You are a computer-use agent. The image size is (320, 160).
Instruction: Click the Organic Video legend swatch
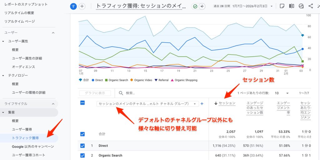(x=132, y=80)
